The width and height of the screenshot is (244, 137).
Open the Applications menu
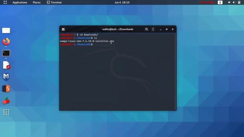point(20,3)
